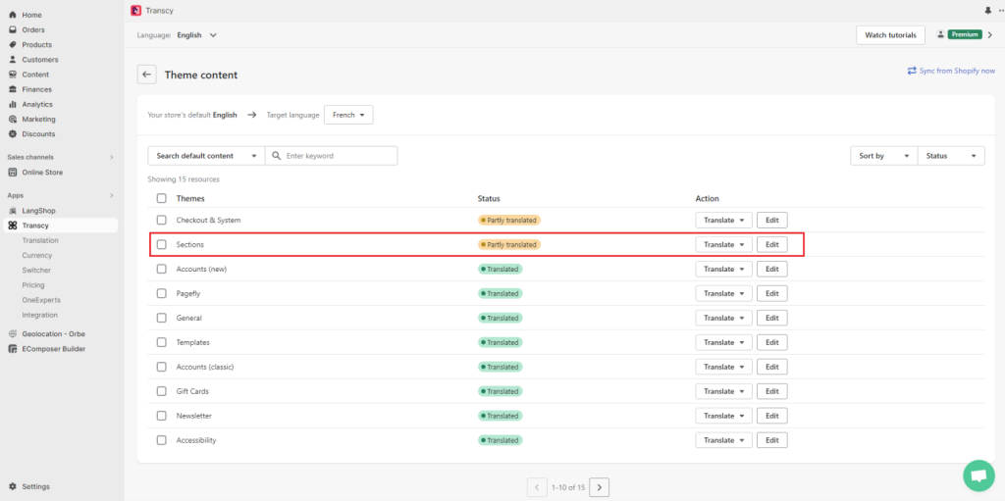Image resolution: width=1005 pixels, height=501 pixels.
Task: Open the French target language dropdown
Action: 348,116
